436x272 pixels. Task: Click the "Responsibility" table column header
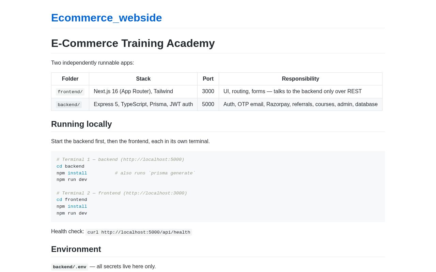tap(300, 79)
